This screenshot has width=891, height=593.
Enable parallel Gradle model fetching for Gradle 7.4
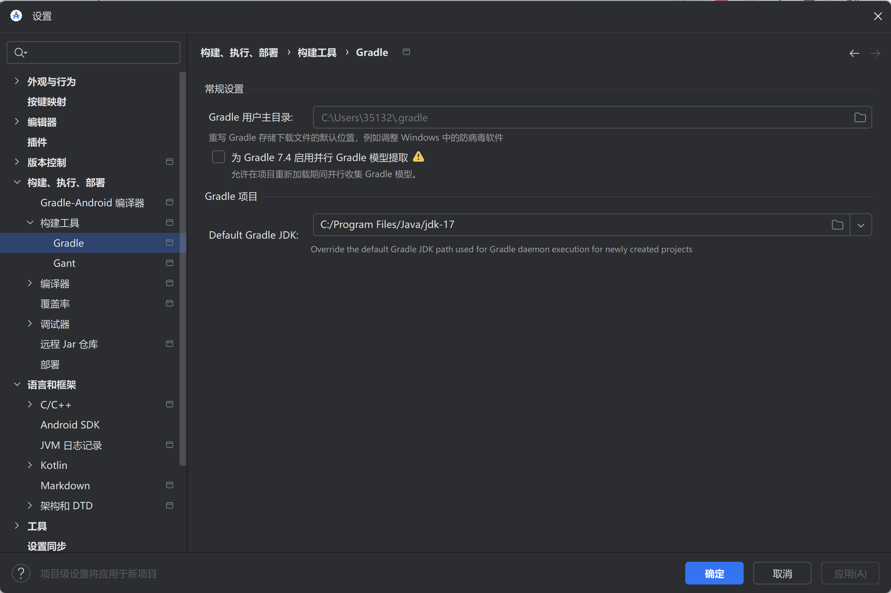218,157
